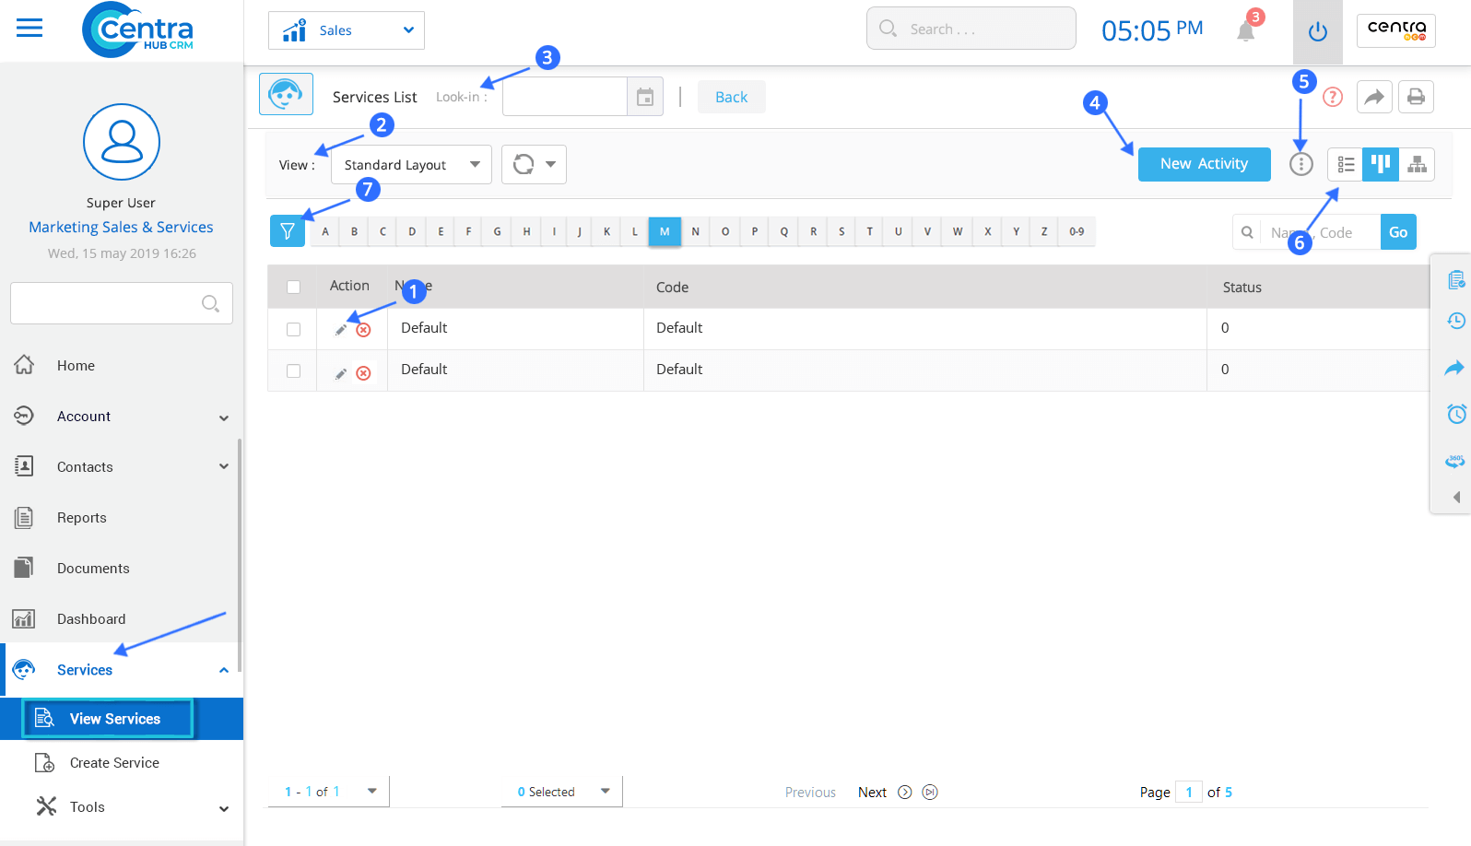This screenshot has height=846, width=1471.
Task: Switch to list view layout icon
Action: click(1346, 164)
